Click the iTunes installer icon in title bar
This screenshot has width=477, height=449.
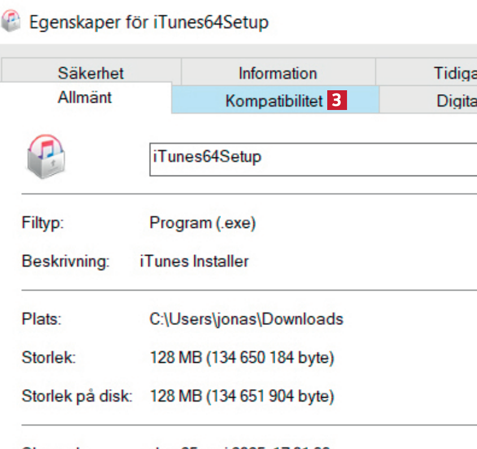[x=12, y=22]
